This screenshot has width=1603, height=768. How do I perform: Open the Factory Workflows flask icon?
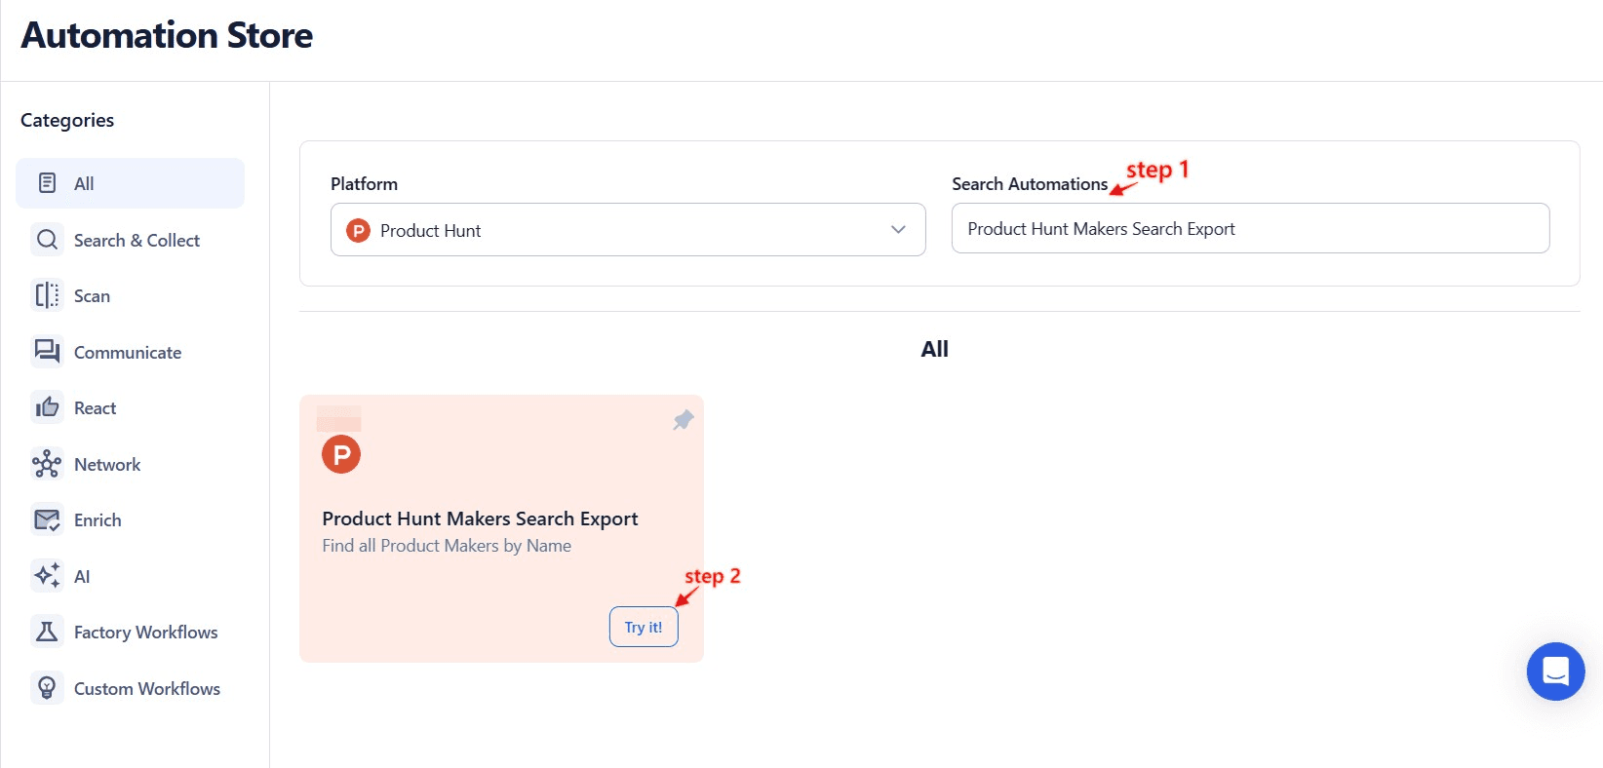47,632
